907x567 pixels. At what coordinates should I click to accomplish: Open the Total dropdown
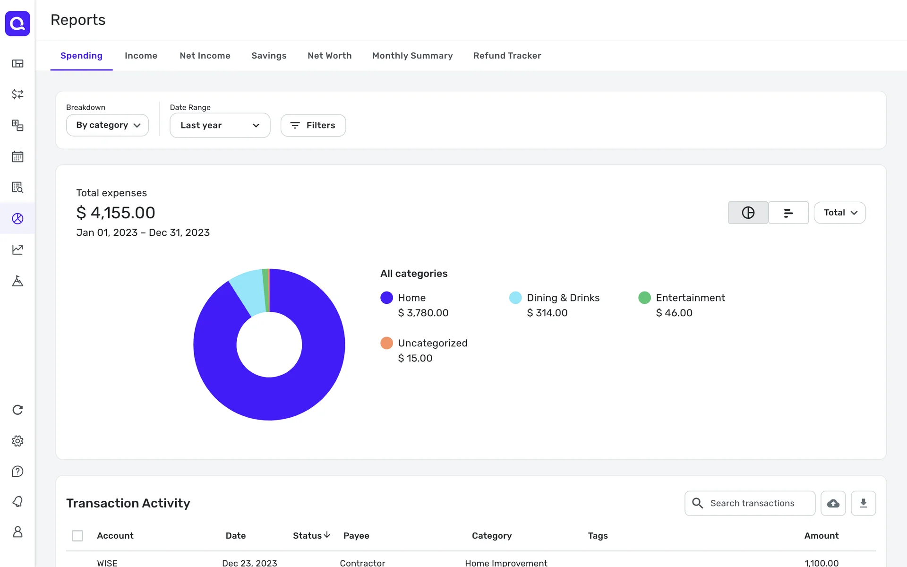[x=839, y=213]
